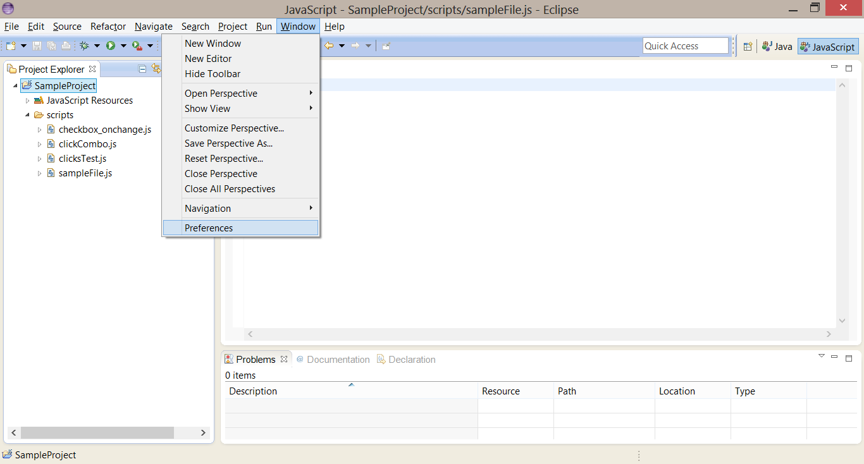Save the current file with the Save icon

[37, 46]
